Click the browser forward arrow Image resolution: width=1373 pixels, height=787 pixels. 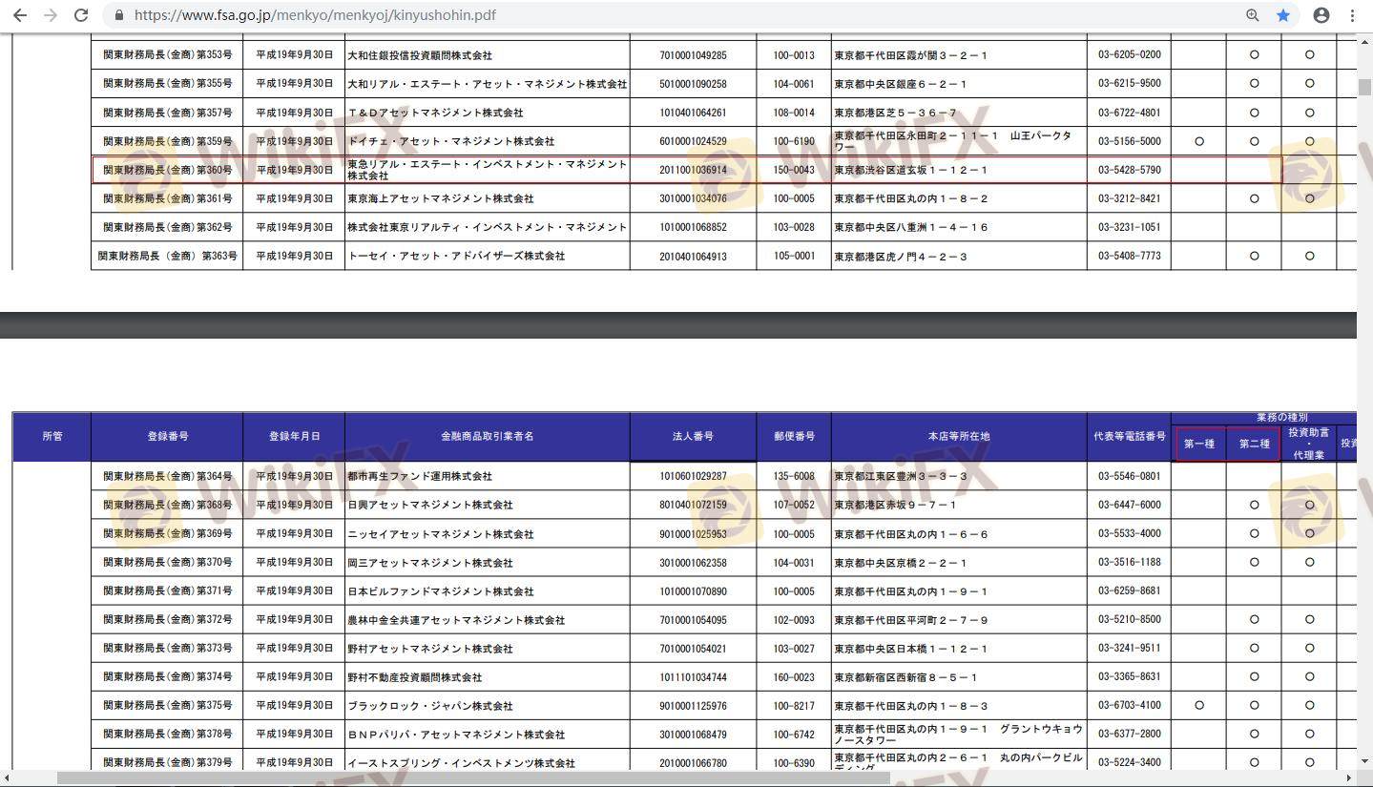[x=51, y=15]
